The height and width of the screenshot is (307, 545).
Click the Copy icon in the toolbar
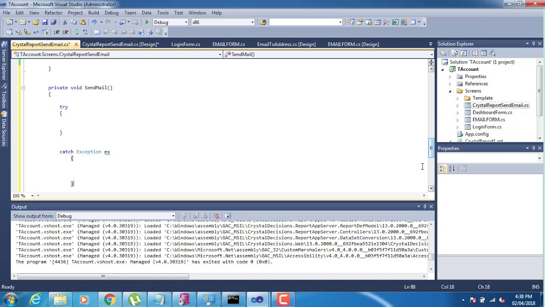74,22
